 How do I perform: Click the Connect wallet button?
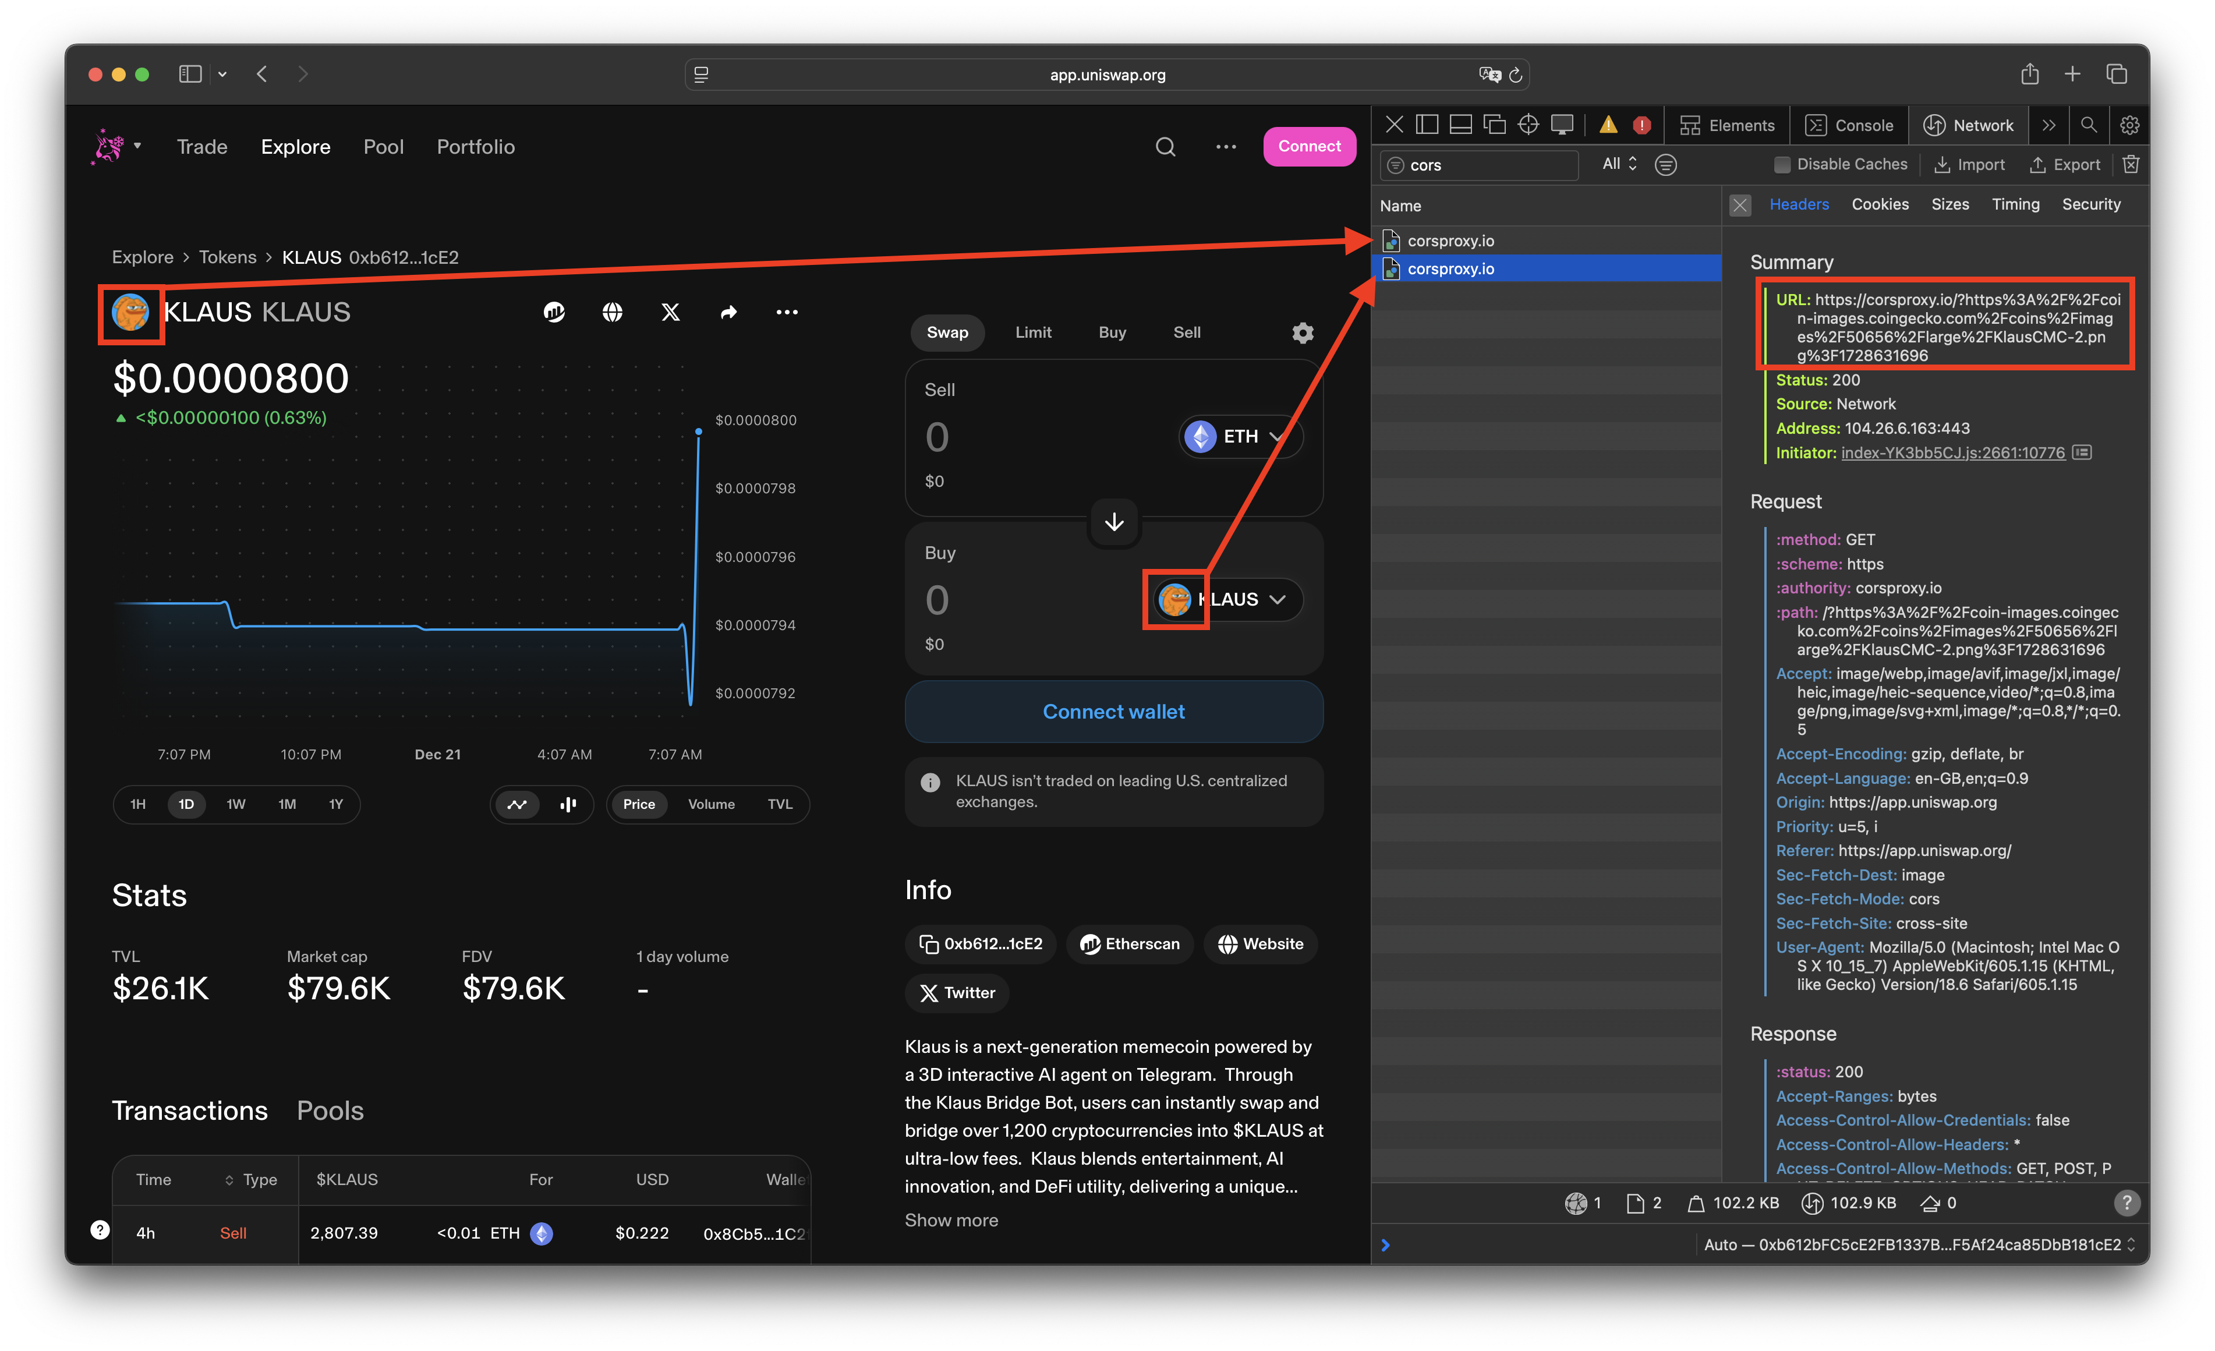point(1114,712)
